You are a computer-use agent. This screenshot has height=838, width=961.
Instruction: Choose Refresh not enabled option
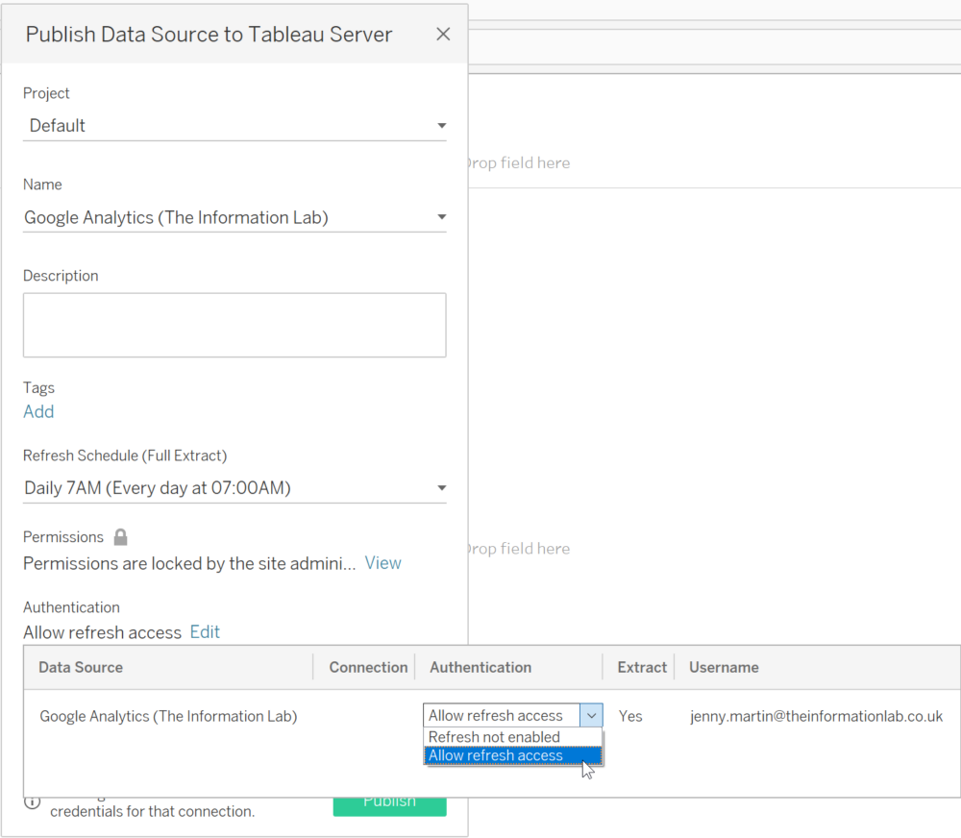tap(512, 737)
